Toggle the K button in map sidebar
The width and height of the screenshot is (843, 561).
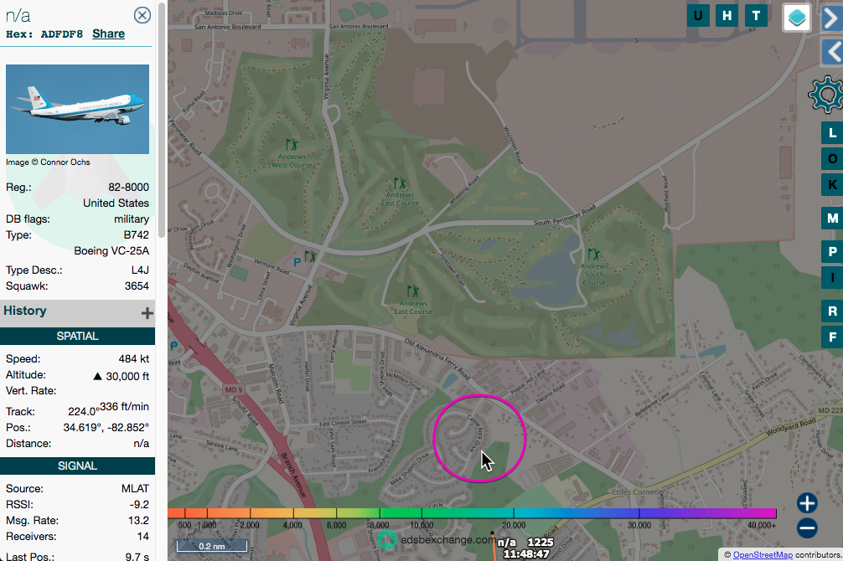point(832,185)
